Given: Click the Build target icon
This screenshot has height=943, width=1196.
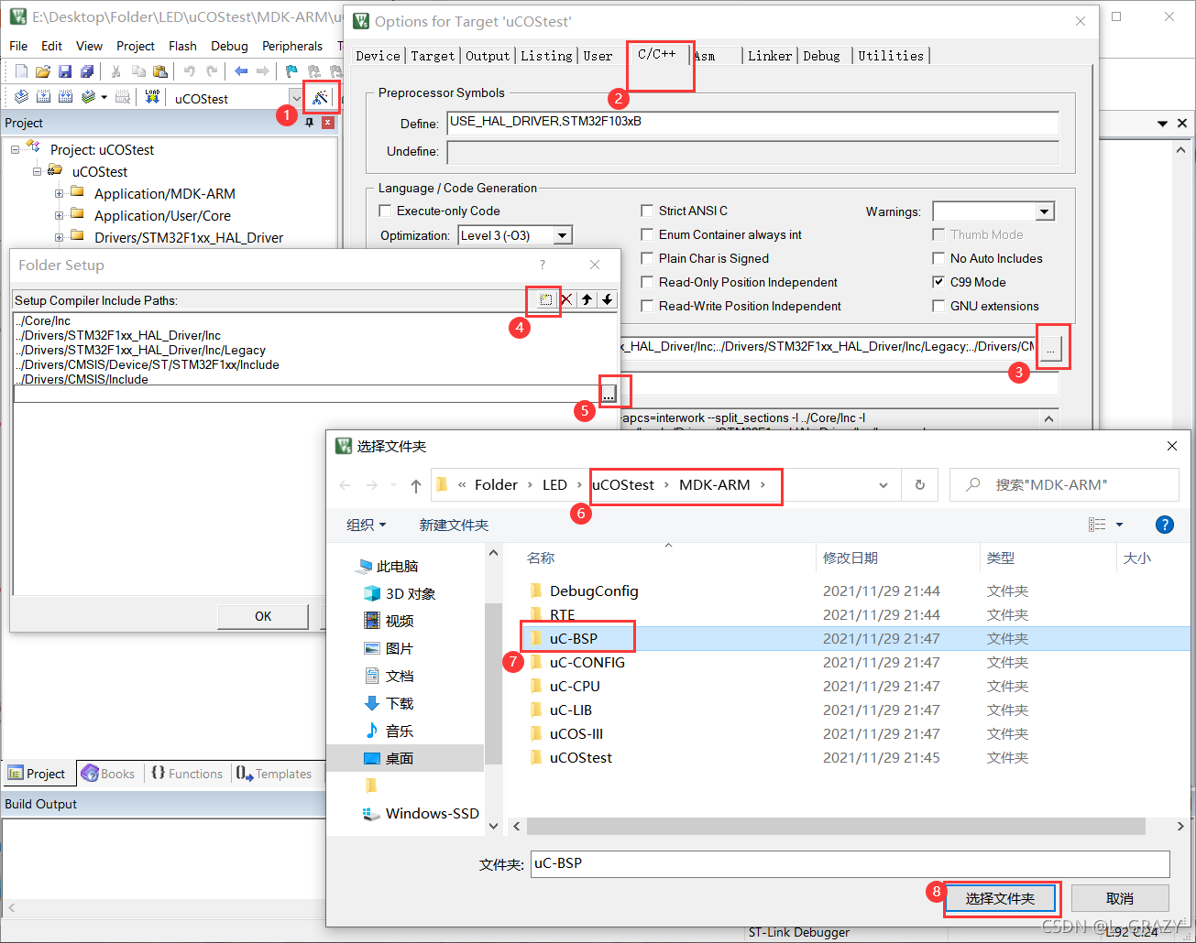Looking at the screenshot, I should coord(44,97).
